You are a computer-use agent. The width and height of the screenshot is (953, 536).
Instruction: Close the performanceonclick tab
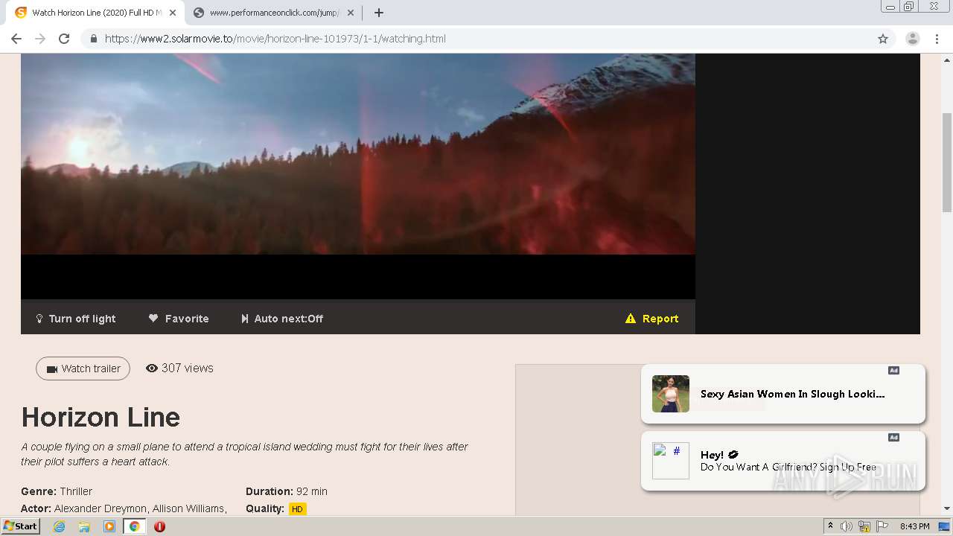[351, 13]
